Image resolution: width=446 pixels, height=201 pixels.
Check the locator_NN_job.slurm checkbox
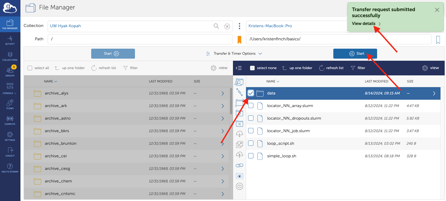coord(251,131)
